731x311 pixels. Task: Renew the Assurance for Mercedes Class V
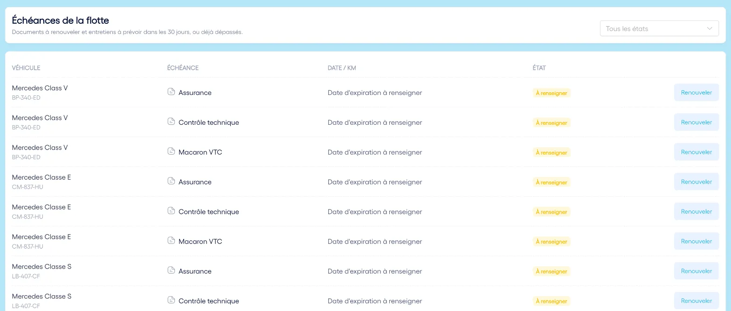pos(697,93)
